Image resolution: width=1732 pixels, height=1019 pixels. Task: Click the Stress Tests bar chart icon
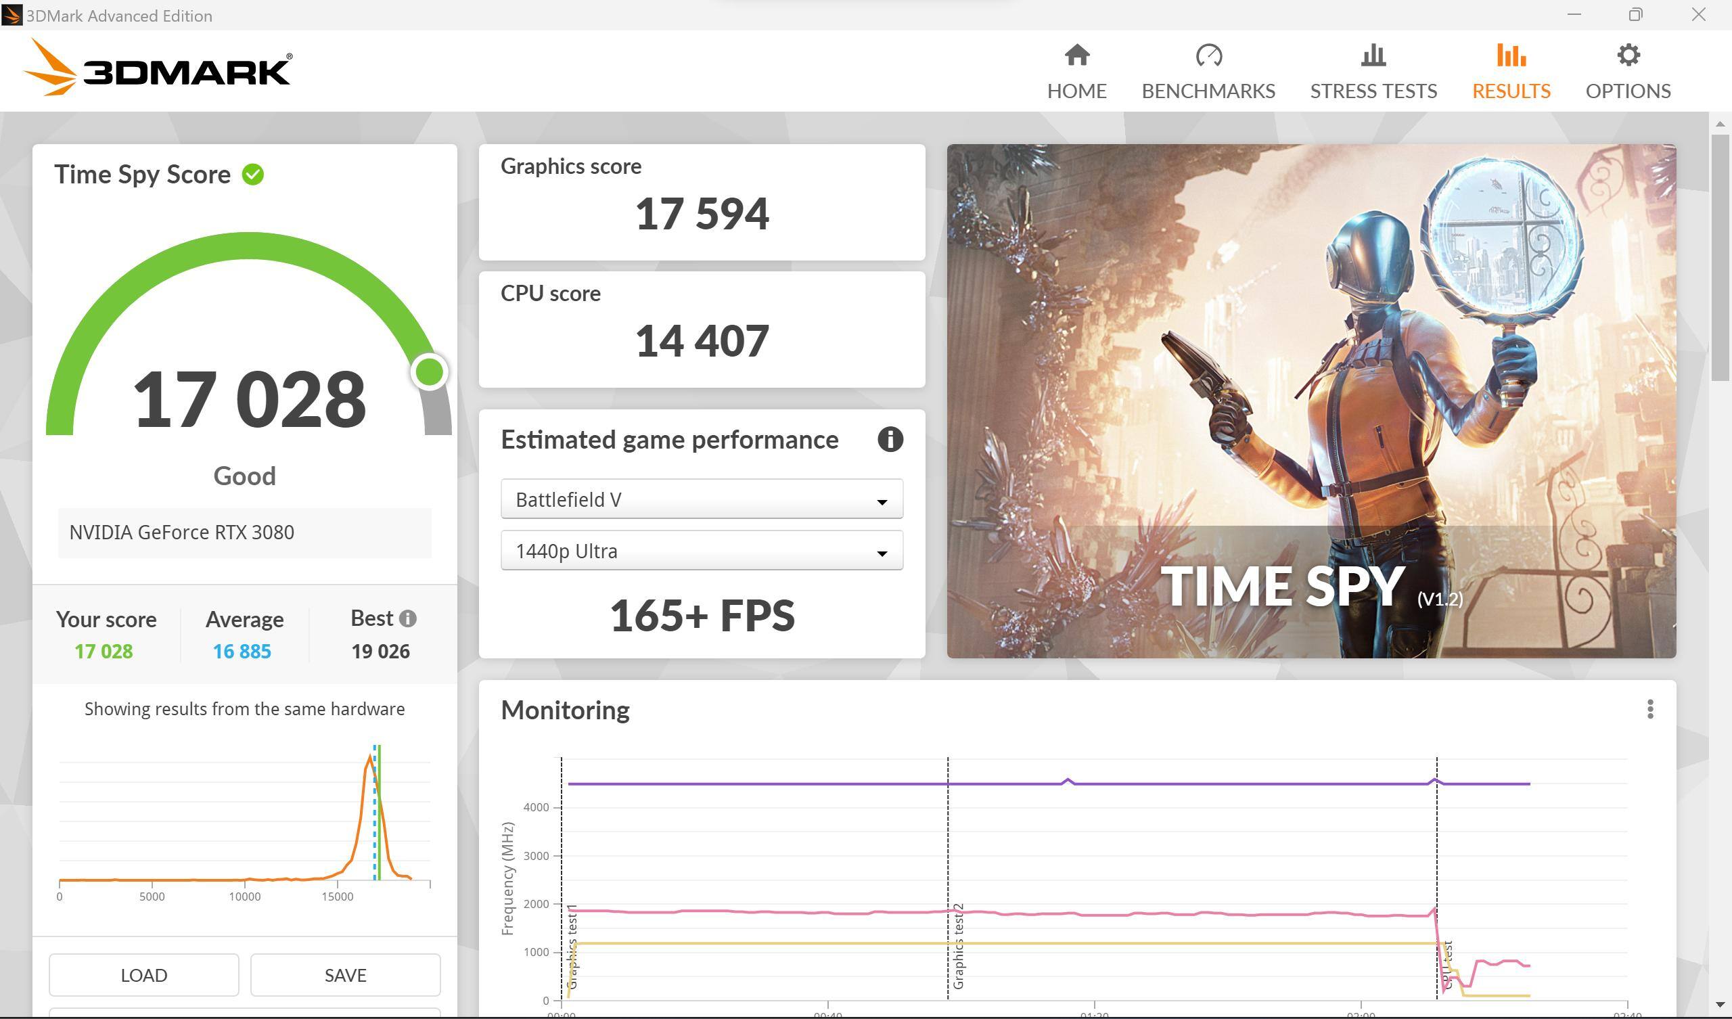(x=1373, y=55)
